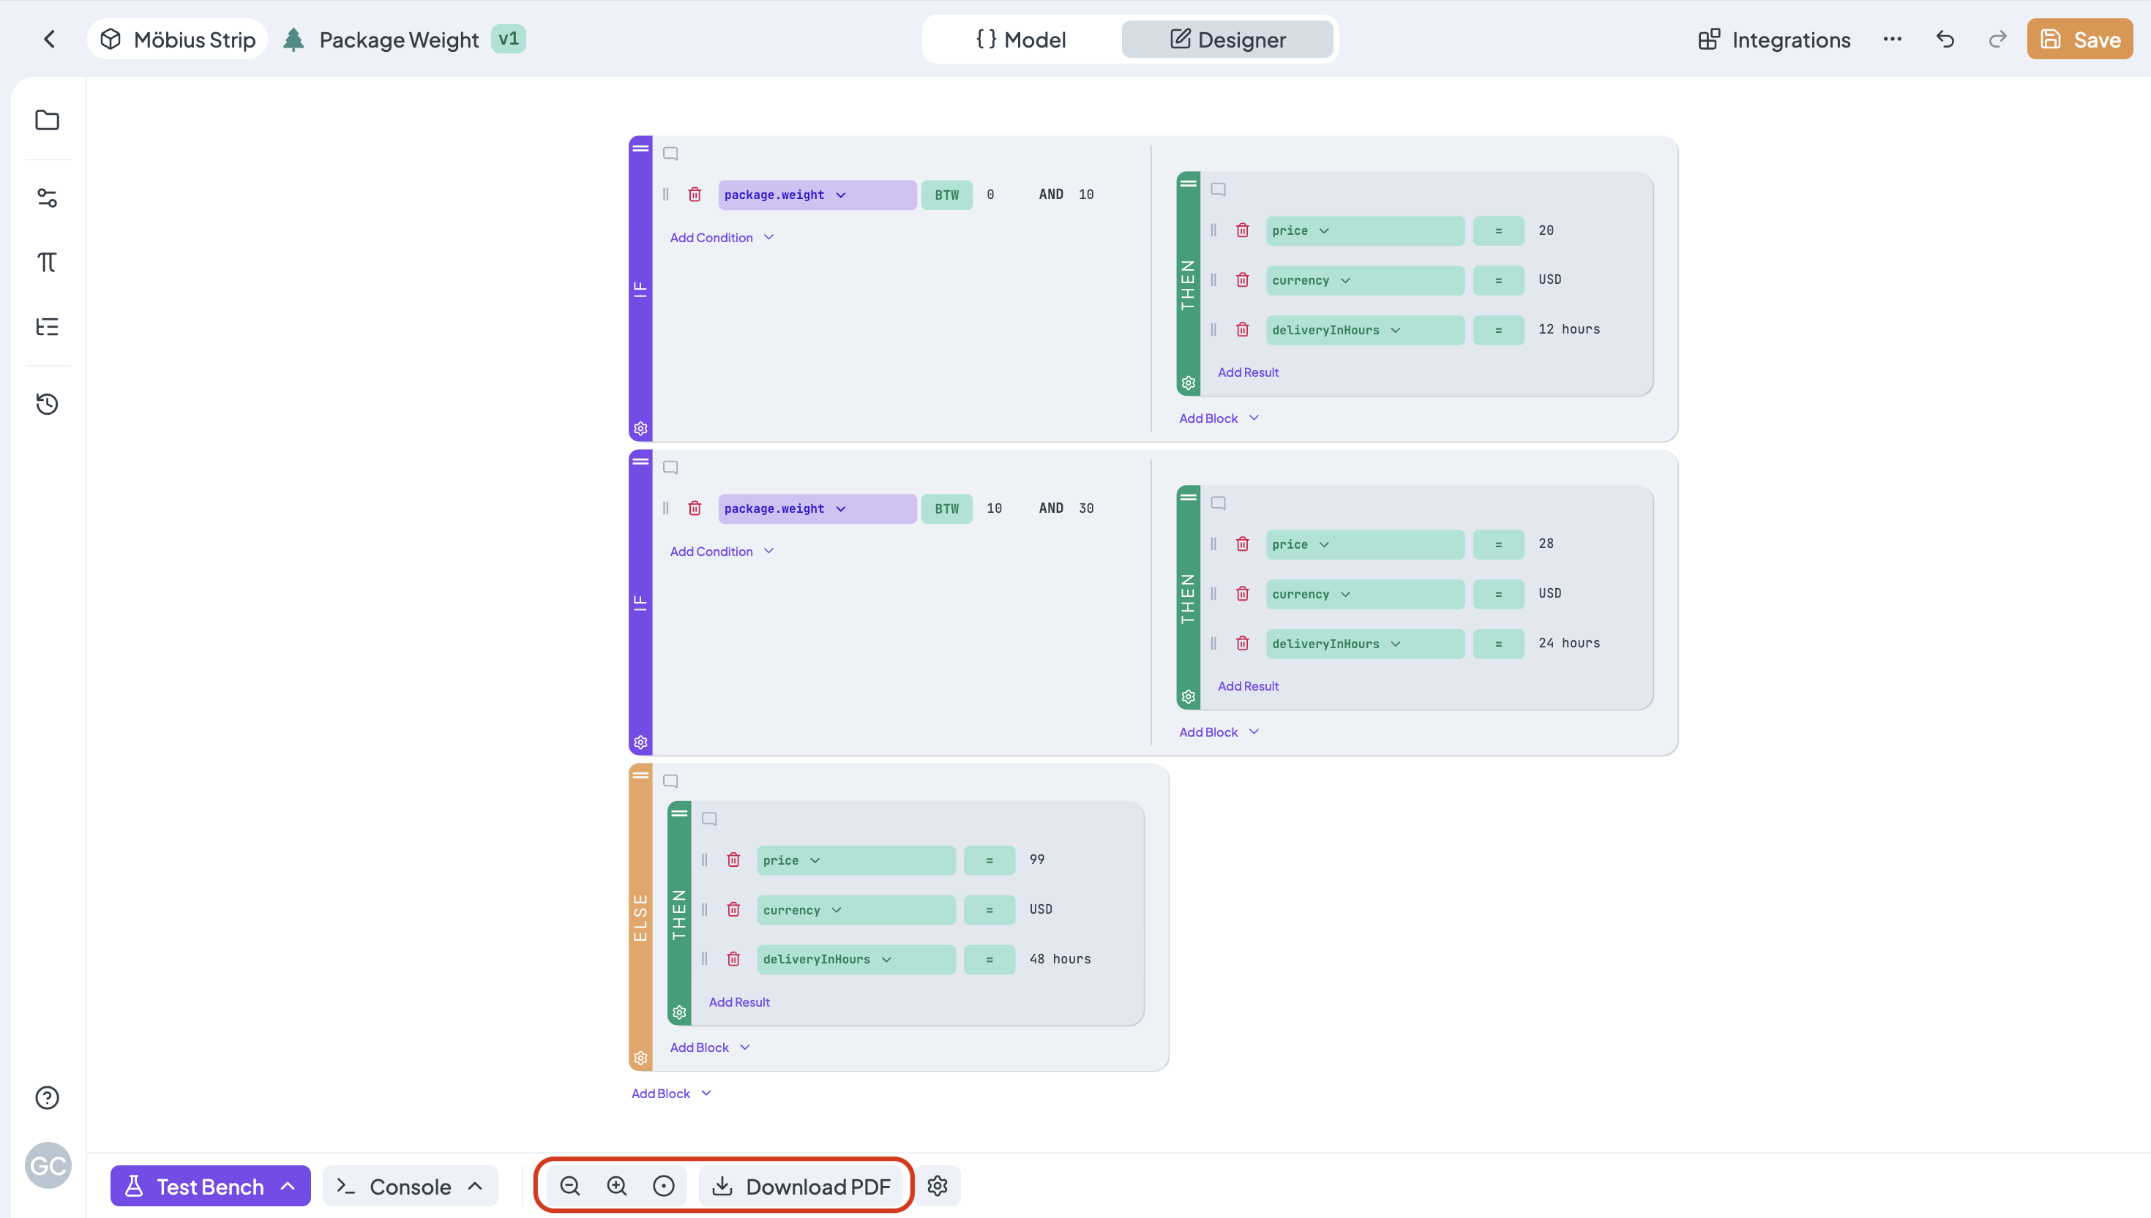The image size is (2151, 1218).
Task: Toggle Test Bench panel open
Action: 210,1187
